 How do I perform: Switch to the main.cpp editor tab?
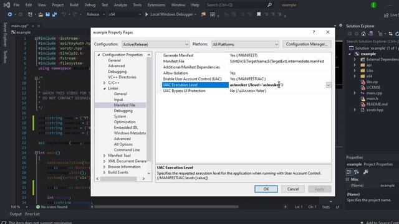coord(19,26)
